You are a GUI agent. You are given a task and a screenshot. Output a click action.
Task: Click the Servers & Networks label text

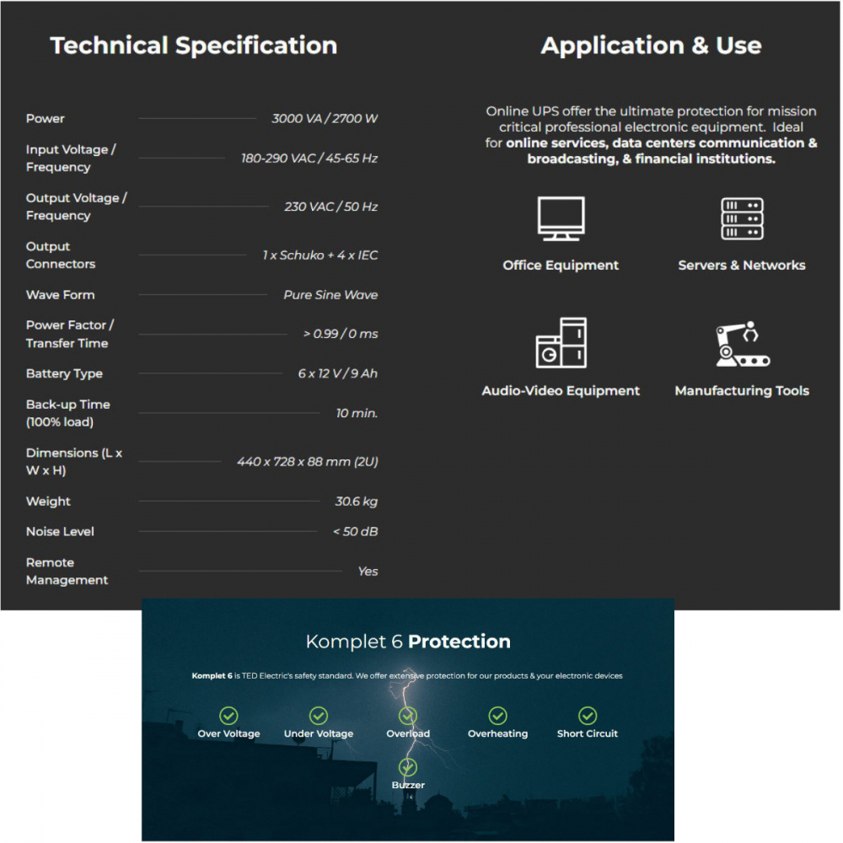coord(742,266)
